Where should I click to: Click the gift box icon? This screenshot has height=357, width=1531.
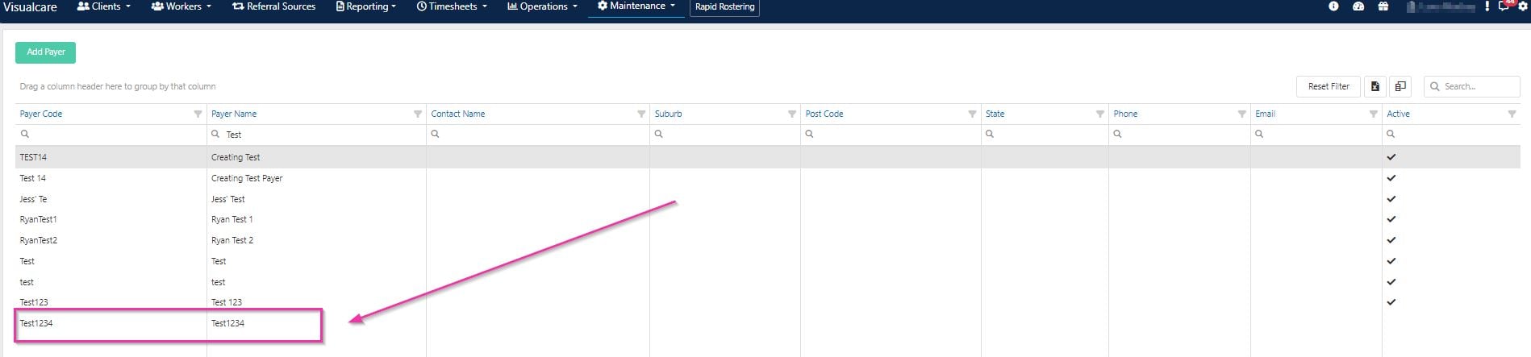pos(1383,6)
